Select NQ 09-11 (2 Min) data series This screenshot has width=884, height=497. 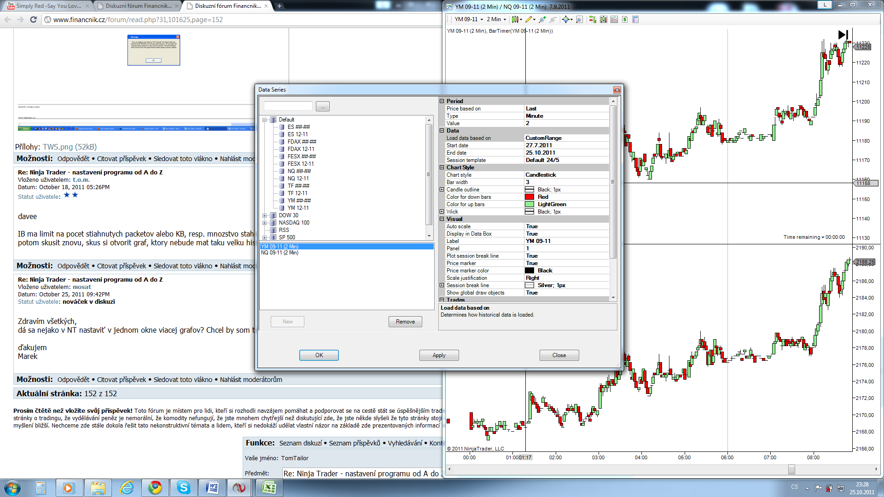tap(280, 253)
